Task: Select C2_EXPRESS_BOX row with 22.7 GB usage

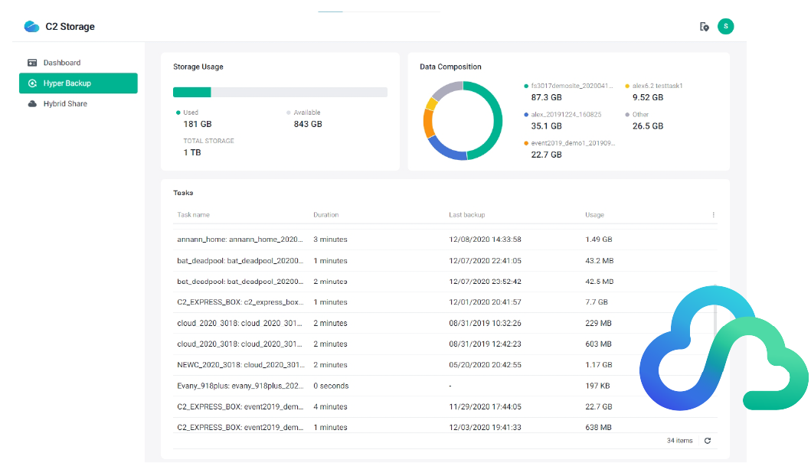Action: (446, 406)
